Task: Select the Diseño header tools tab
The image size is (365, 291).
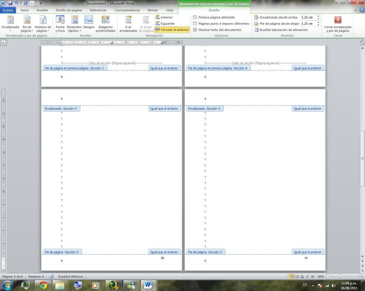Action: pos(214,10)
